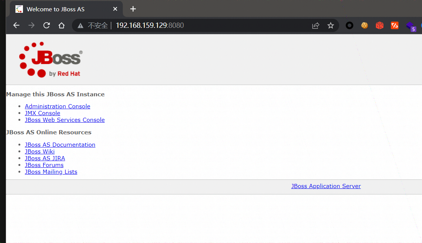Open the orange percent-sign extension

coord(395,26)
